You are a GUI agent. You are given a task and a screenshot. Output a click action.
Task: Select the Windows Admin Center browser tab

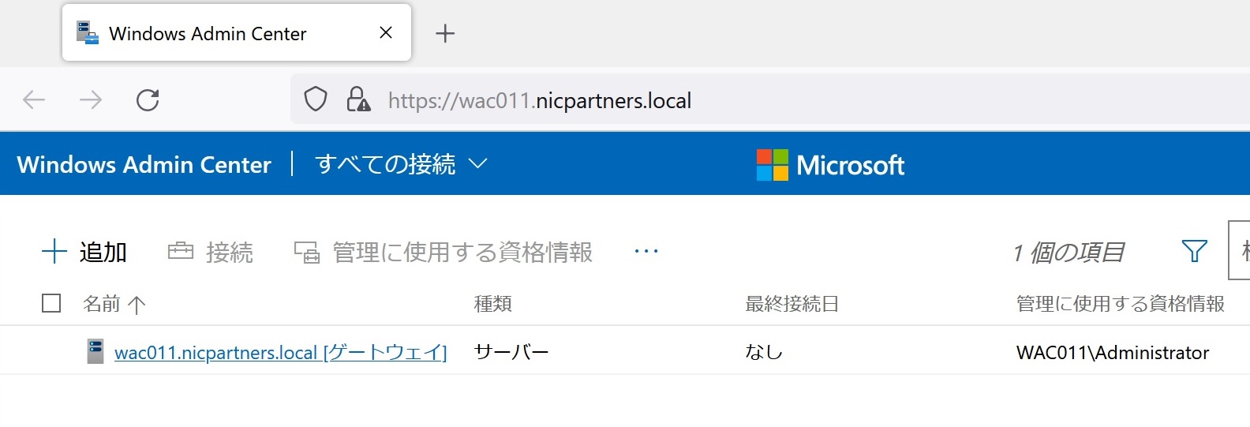(x=237, y=33)
